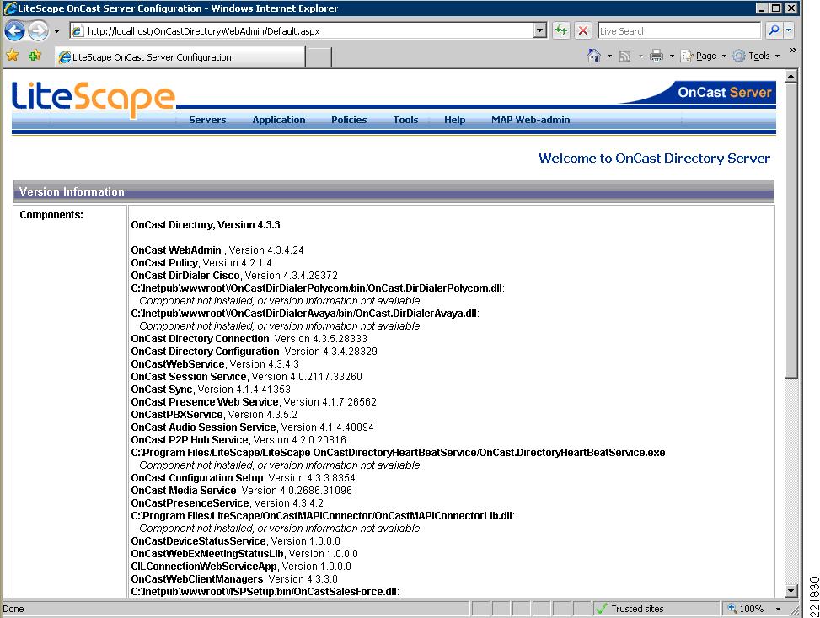Open Favorites Center star icon
The height and width of the screenshot is (618, 820).
[x=12, y=56]
